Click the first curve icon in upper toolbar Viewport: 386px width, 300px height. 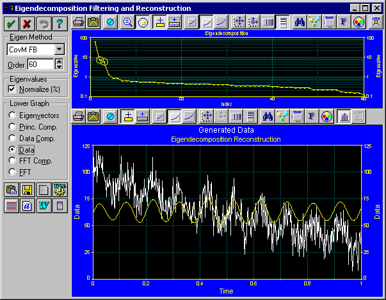[x=191, y=22]
